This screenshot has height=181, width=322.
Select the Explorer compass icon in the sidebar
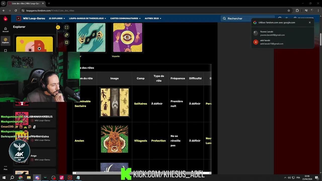[x=6, y=40]
